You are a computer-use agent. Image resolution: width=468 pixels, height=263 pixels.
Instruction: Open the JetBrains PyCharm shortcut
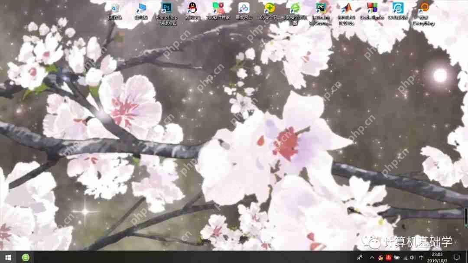(321, 10)
